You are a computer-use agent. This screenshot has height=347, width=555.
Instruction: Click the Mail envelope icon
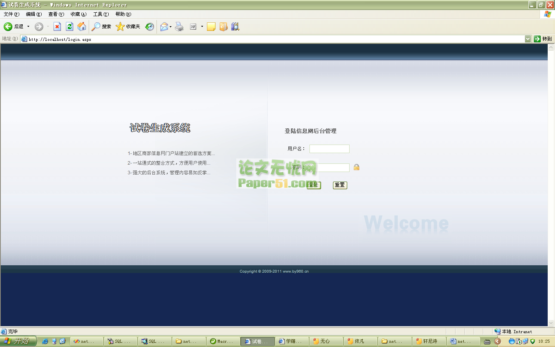click(x=164, y=27)
